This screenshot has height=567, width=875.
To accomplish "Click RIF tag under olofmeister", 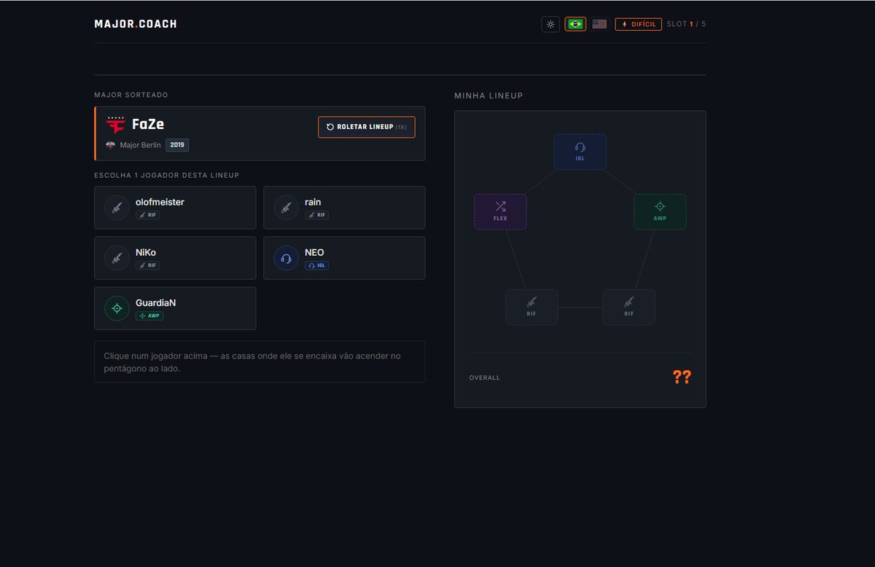I will coord(147,216).
